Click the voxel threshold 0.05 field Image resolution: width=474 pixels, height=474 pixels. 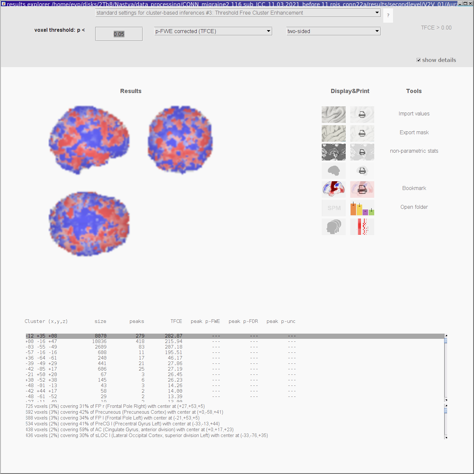click(119, 34)
